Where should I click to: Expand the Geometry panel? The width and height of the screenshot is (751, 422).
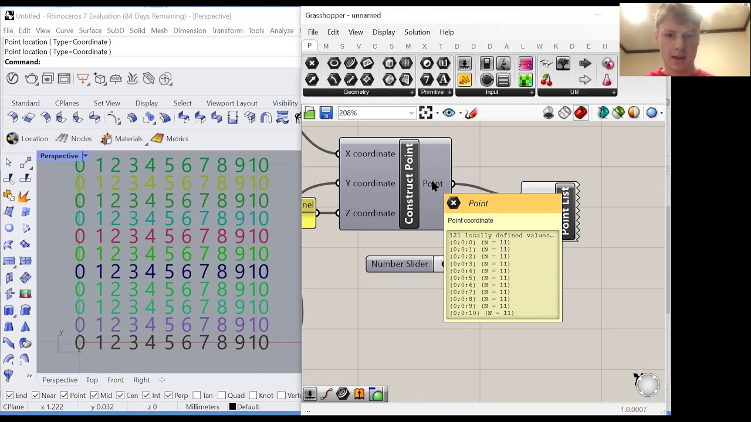click(x=412, y=92)
